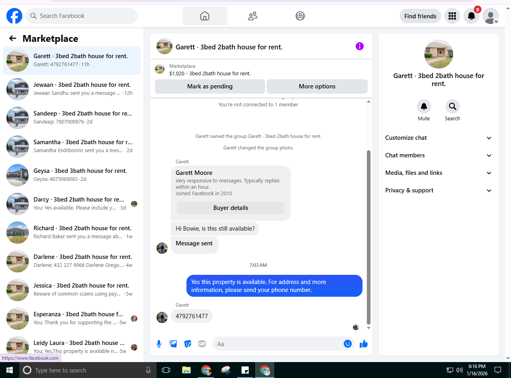
Task: Click the chat scrollbar thumb
Action: [368, 237]
